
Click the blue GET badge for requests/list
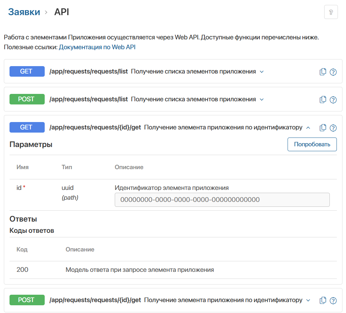click(x=27, y=71)
